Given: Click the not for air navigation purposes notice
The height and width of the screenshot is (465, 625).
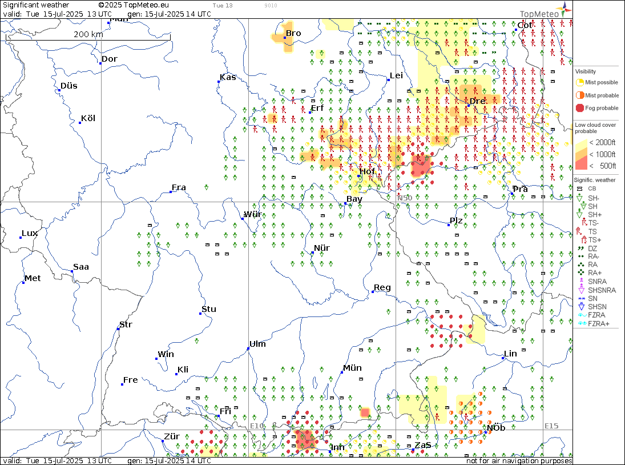Looking at the screenshot, I should 519,460.
